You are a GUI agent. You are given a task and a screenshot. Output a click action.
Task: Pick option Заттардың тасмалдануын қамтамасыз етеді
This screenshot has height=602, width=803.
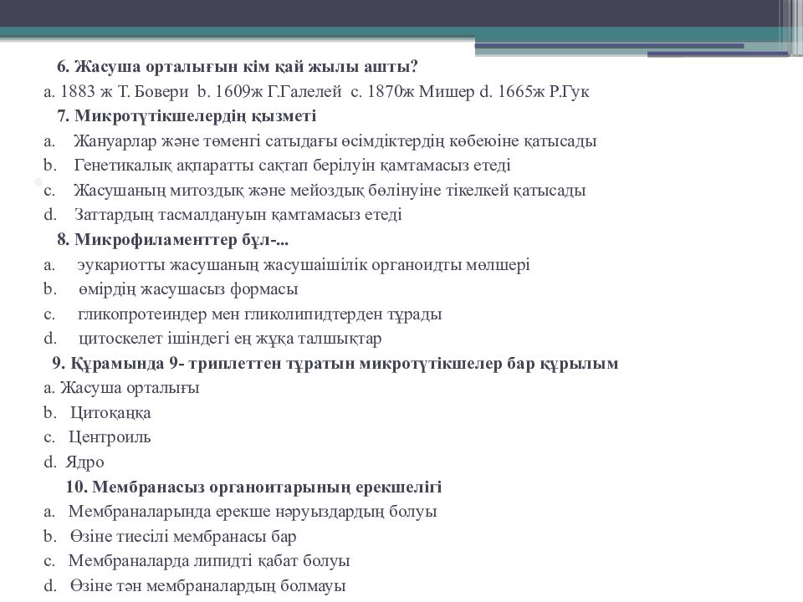point(222,215)
